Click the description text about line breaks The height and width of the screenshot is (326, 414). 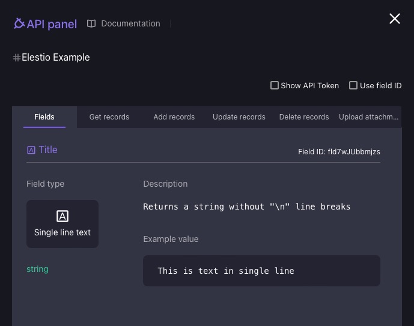point(246,207)
